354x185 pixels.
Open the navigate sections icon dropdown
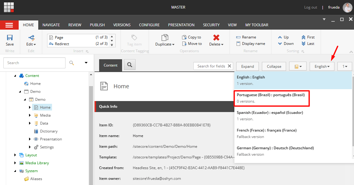(x=298, y=67)
